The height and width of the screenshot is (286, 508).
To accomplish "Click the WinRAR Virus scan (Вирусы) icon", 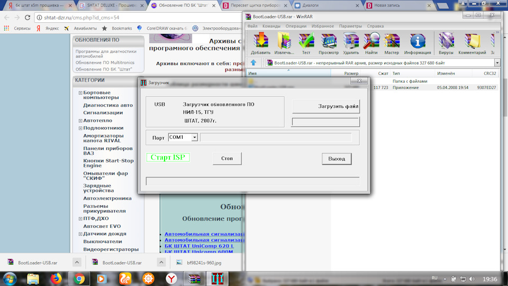I will 446,43.
